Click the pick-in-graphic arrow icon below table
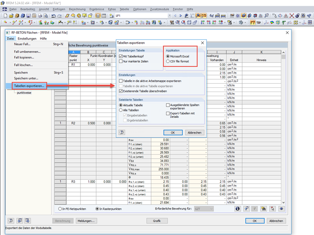 tap(272, 209)
